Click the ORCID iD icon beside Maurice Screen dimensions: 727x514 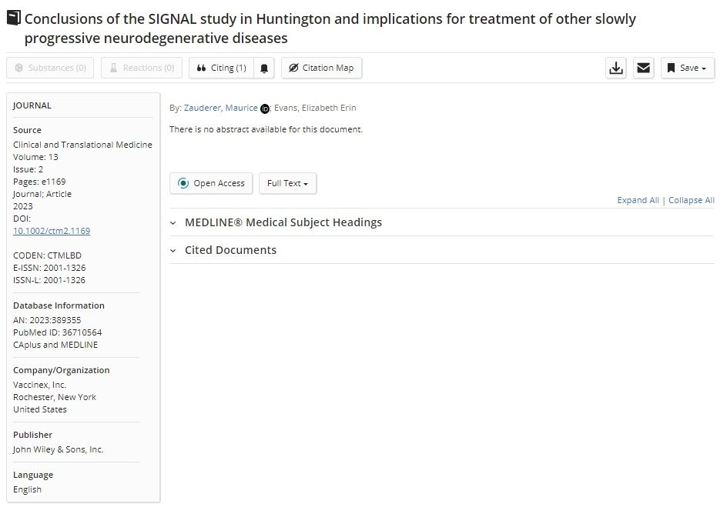[265, 108]
